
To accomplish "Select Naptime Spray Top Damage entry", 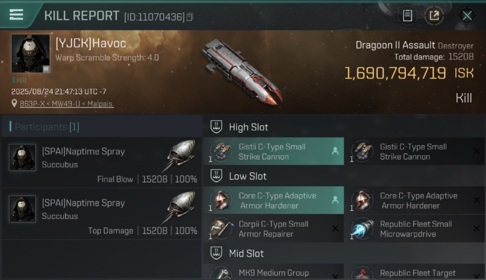I will coord(102,214).
